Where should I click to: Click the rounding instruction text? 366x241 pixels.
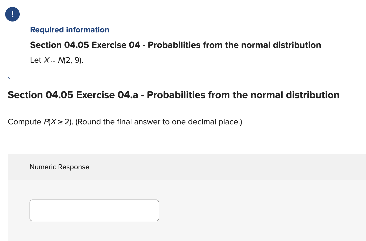point(159,122)
